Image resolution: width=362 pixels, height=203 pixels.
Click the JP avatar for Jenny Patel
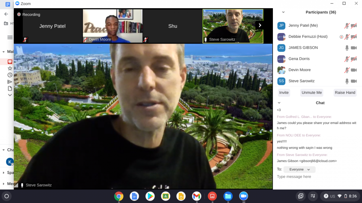(281, 26)
